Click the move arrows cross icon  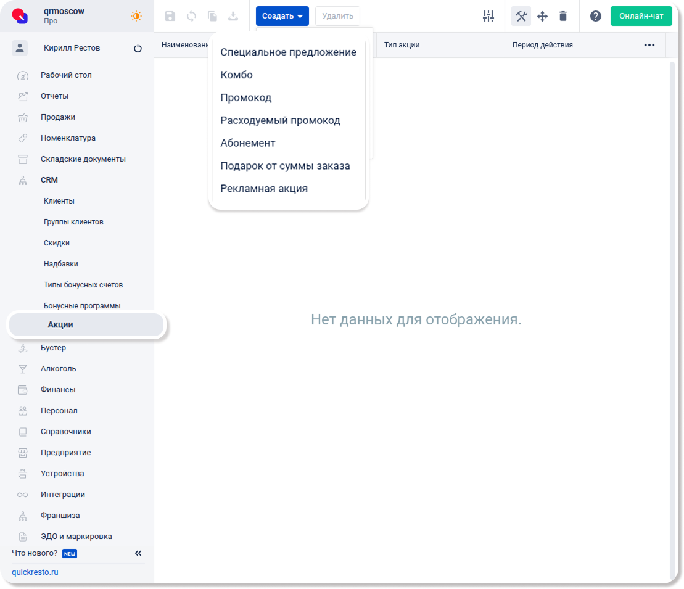[542, 16]
